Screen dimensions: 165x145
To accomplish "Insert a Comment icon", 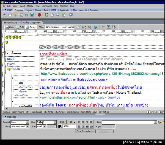I will click(x=57, y=15).
